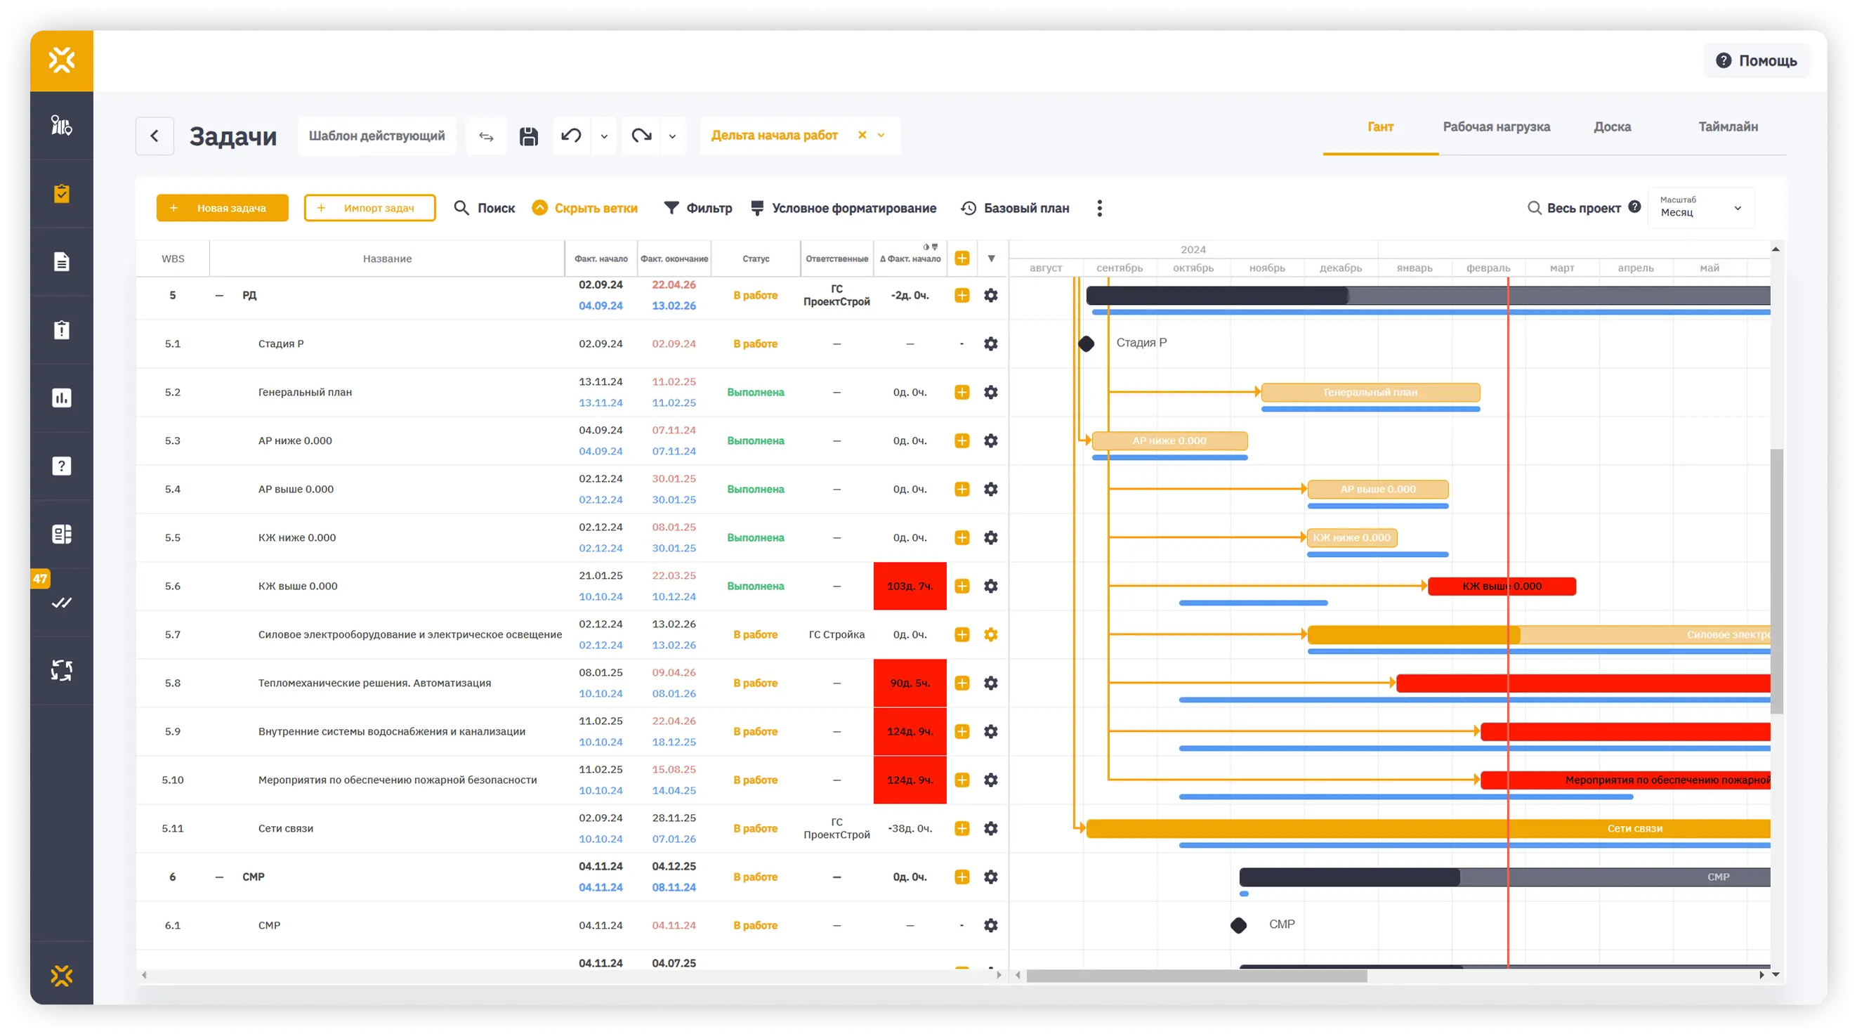This screenshot has height=1034, width=1857.
Task: Open settings gear on the РД row
Action: click(990, 295)
